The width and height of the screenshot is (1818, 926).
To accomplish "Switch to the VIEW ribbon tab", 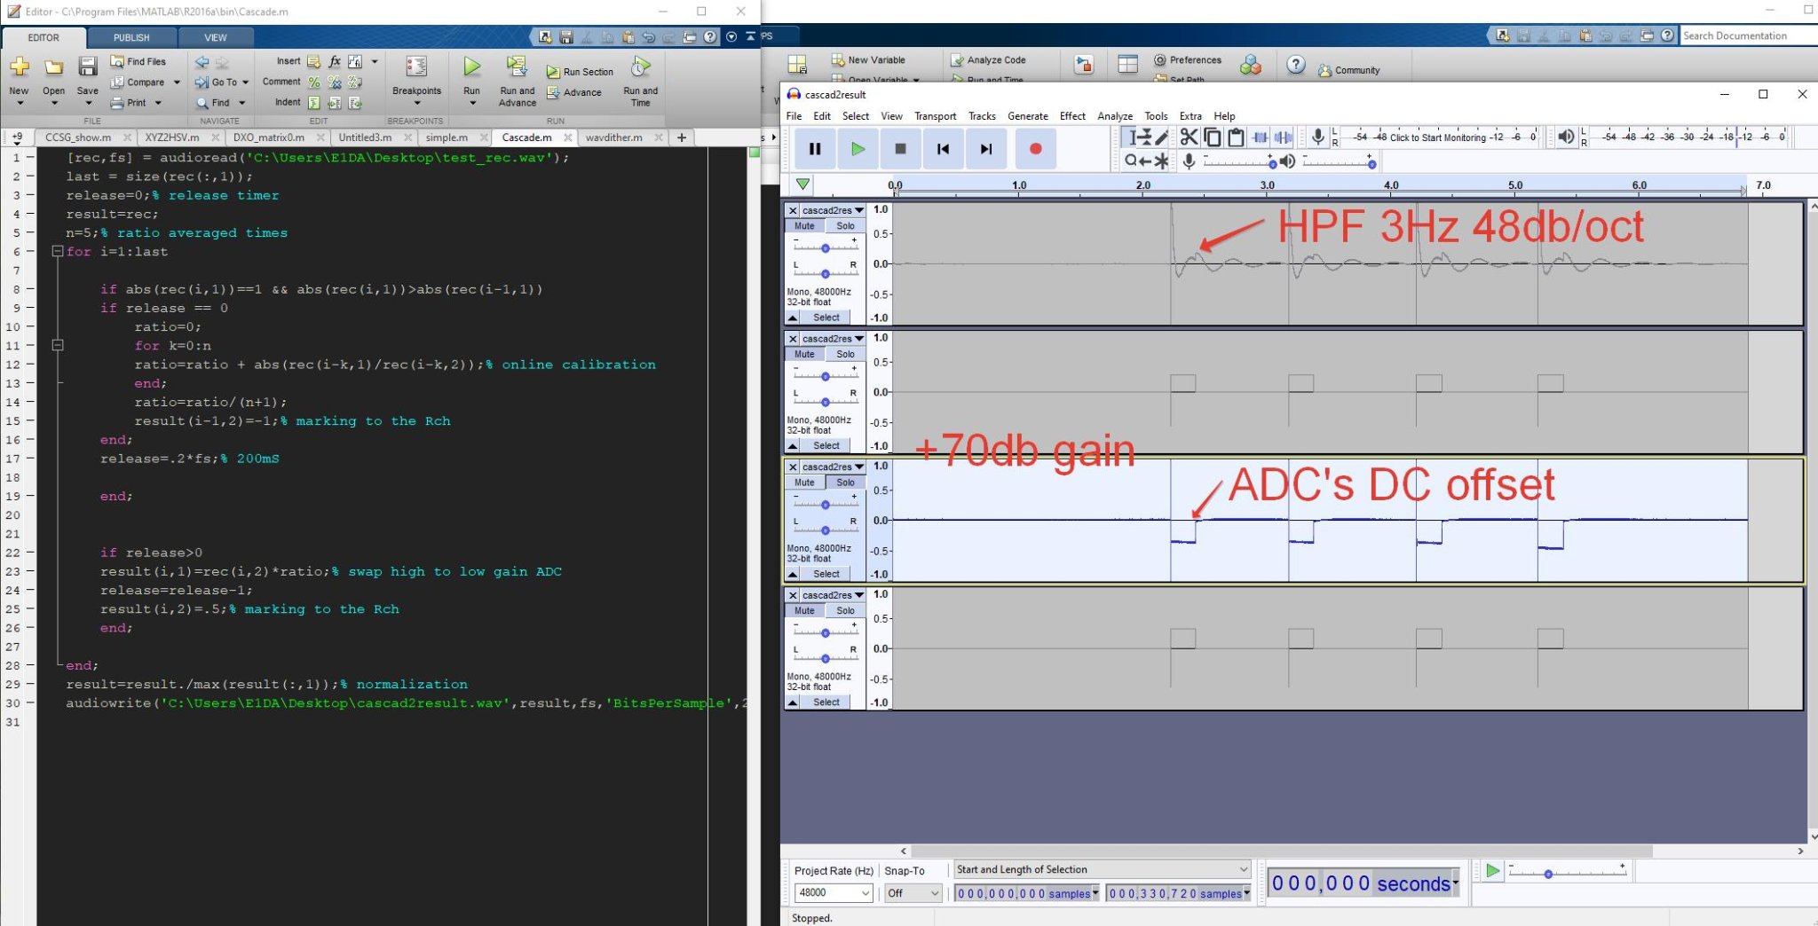I will click(x=216, y=37).
